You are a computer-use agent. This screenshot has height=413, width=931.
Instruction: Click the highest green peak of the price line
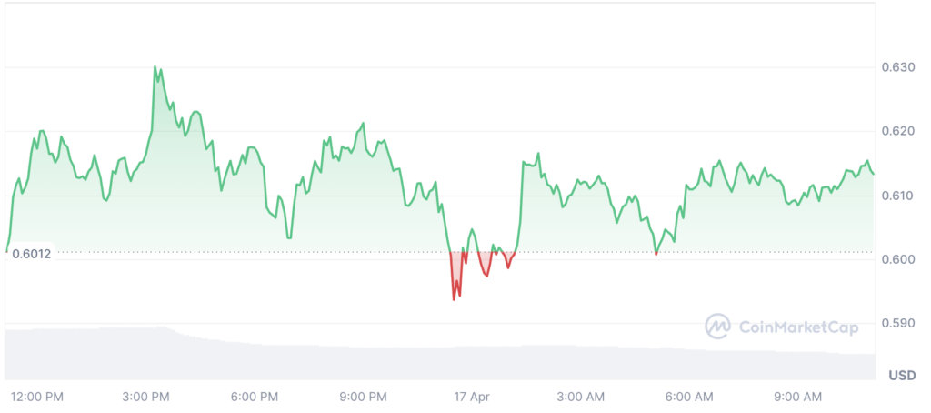[x=155, y=67]
